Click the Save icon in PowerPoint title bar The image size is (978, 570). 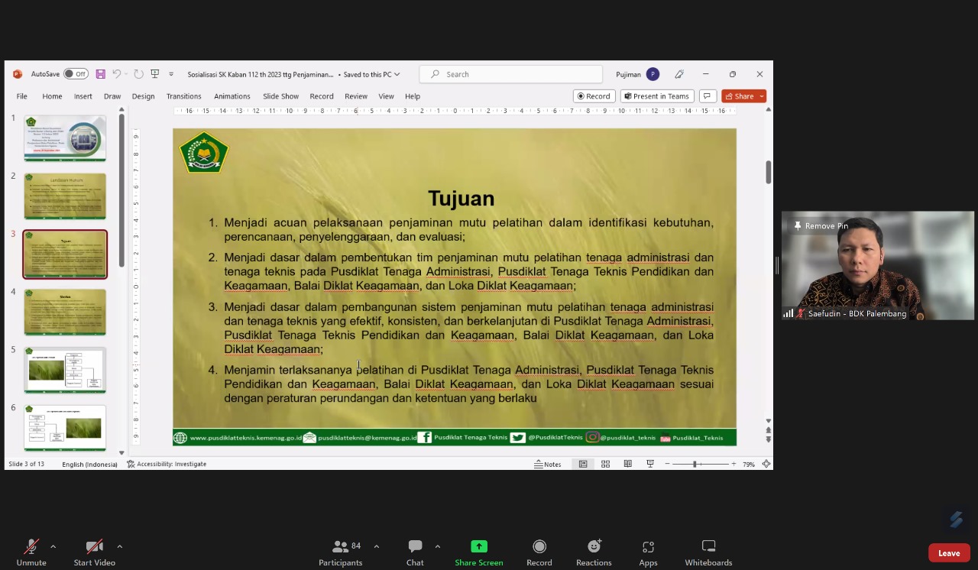100,74
